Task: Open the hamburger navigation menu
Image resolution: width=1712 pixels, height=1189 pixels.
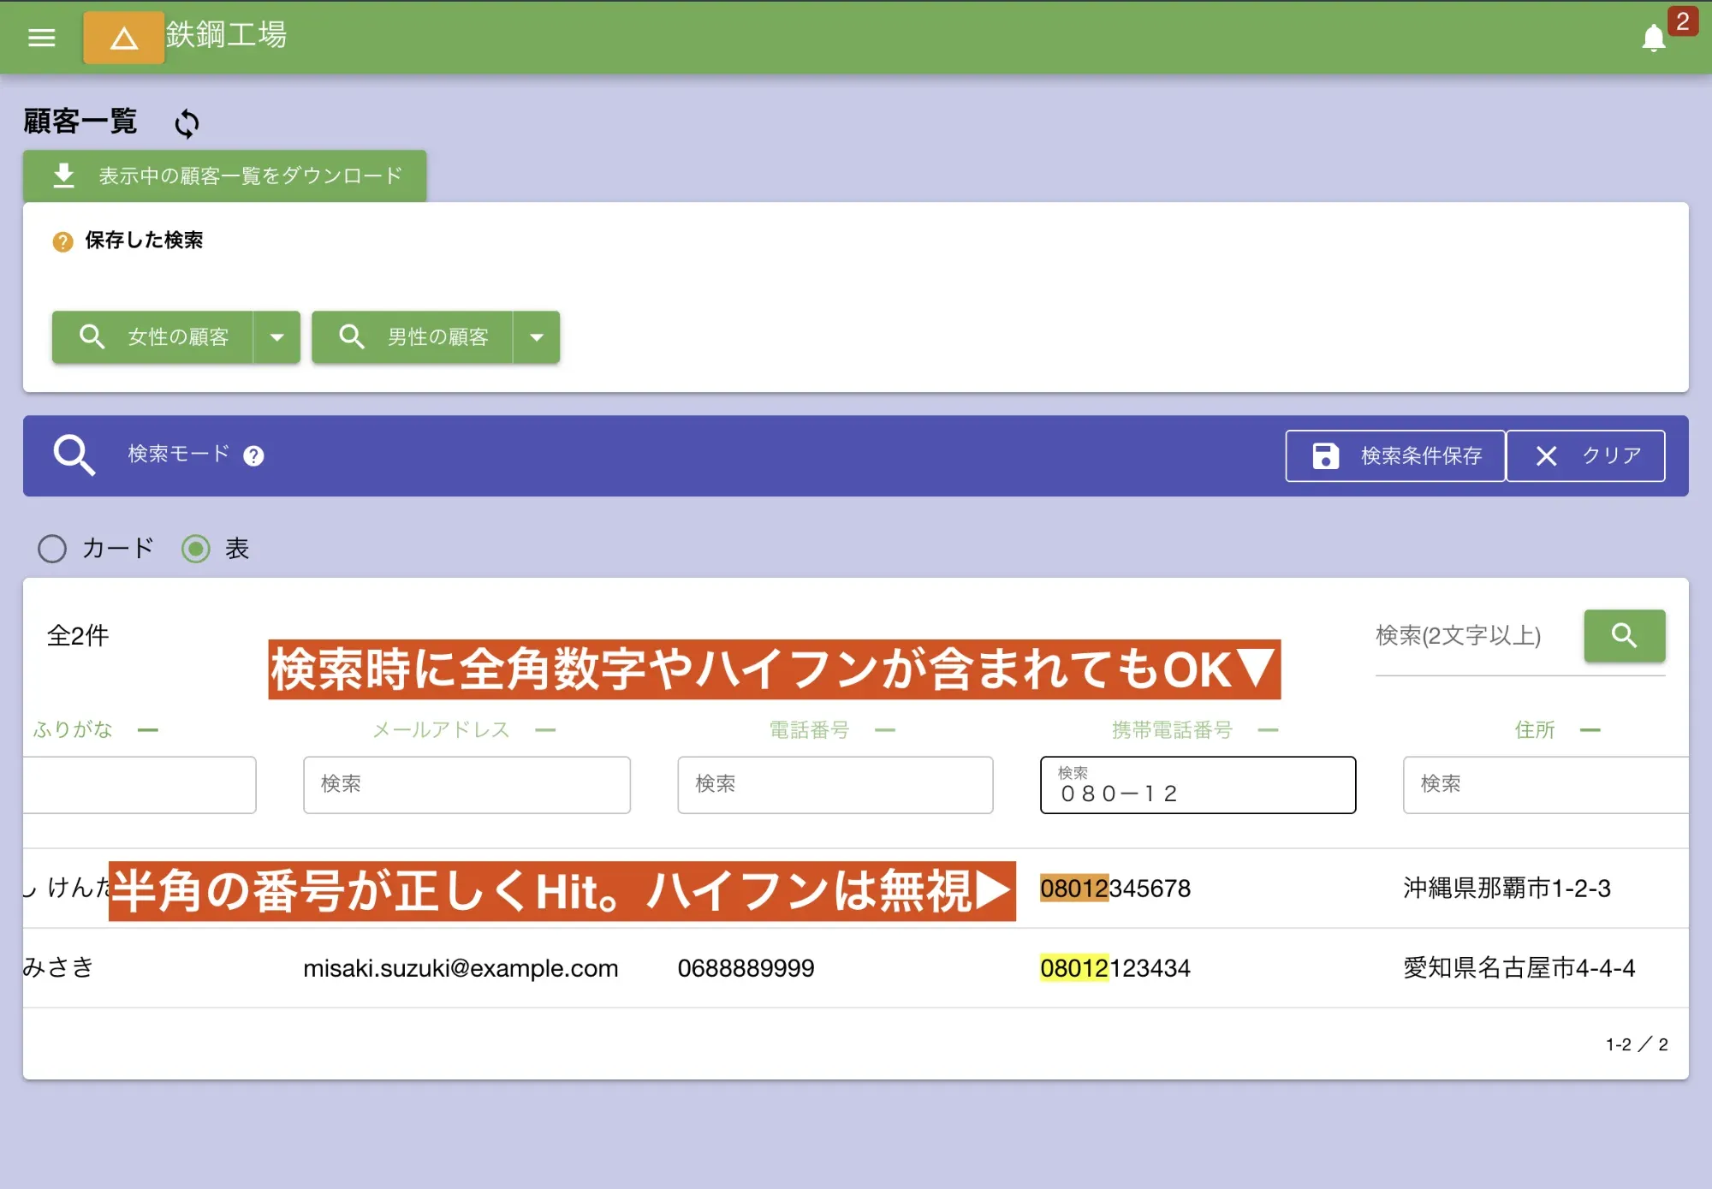Action: tap(41, 38)
